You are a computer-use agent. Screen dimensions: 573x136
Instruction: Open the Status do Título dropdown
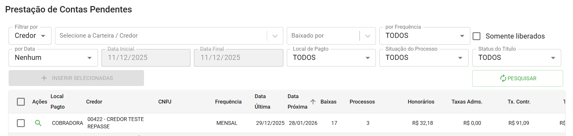tap(516, 58)
